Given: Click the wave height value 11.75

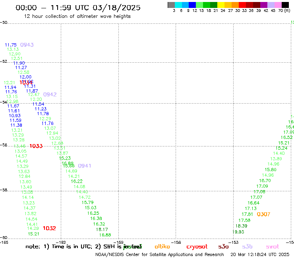Looking at the screenshot, I should pyautogui.click(x=11, y=45).
